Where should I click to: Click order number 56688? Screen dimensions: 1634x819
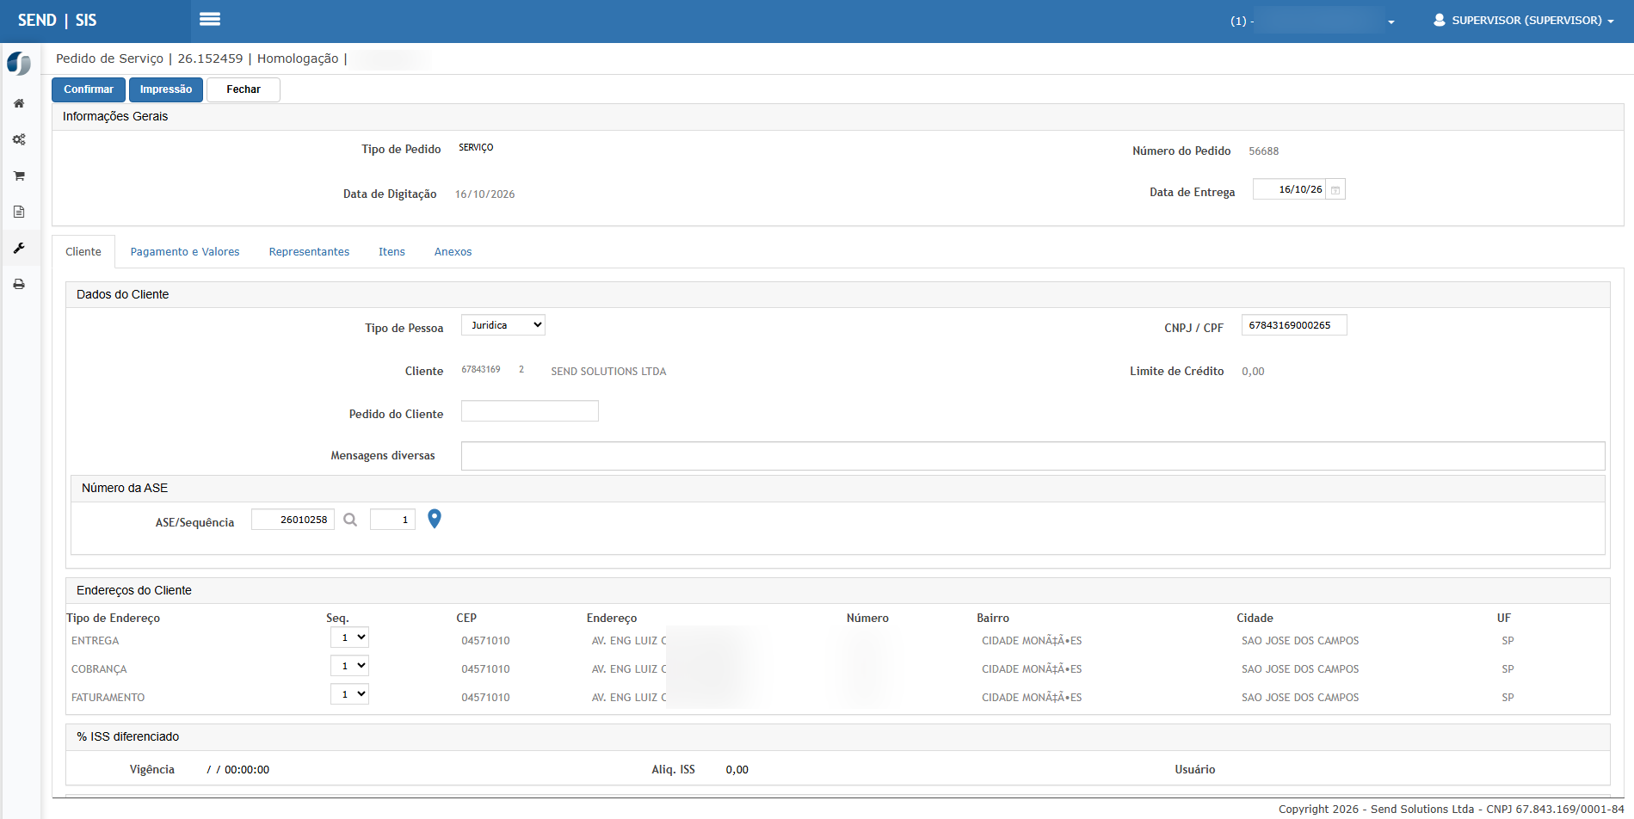coord(1264,151)
